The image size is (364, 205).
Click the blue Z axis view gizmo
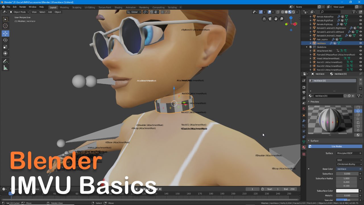click(x=291, y=18)
